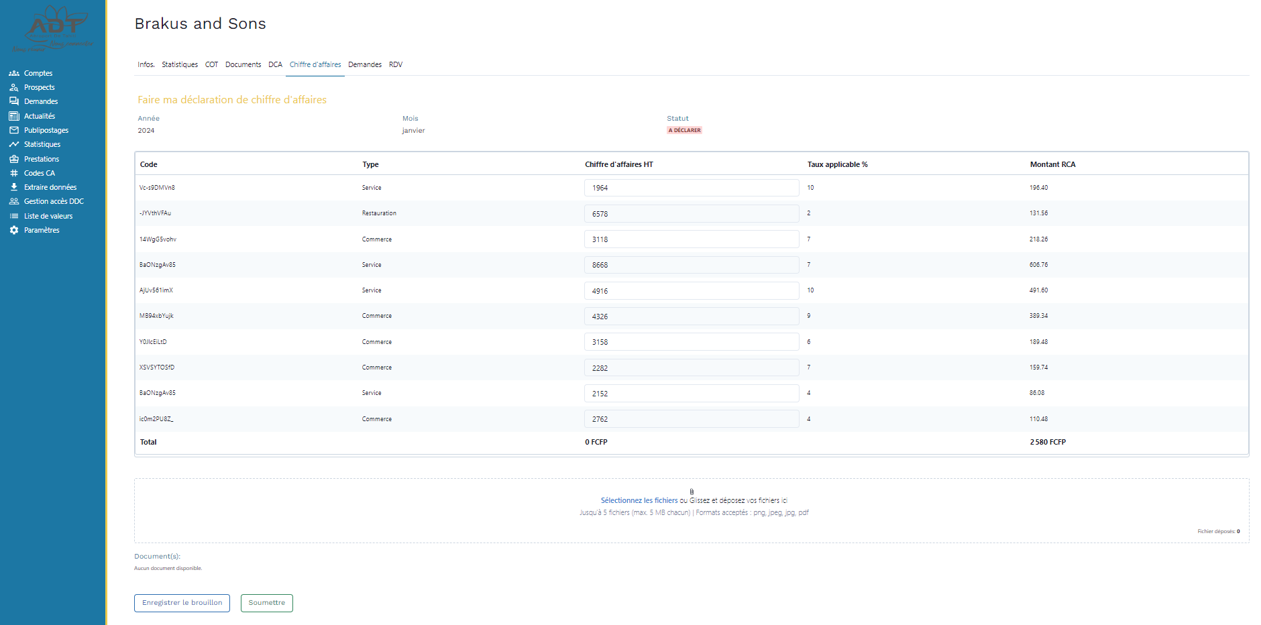Click the Montant RCA column header
The height and width of the screenshot is (625, 1261).
(x=1052, y=164)
